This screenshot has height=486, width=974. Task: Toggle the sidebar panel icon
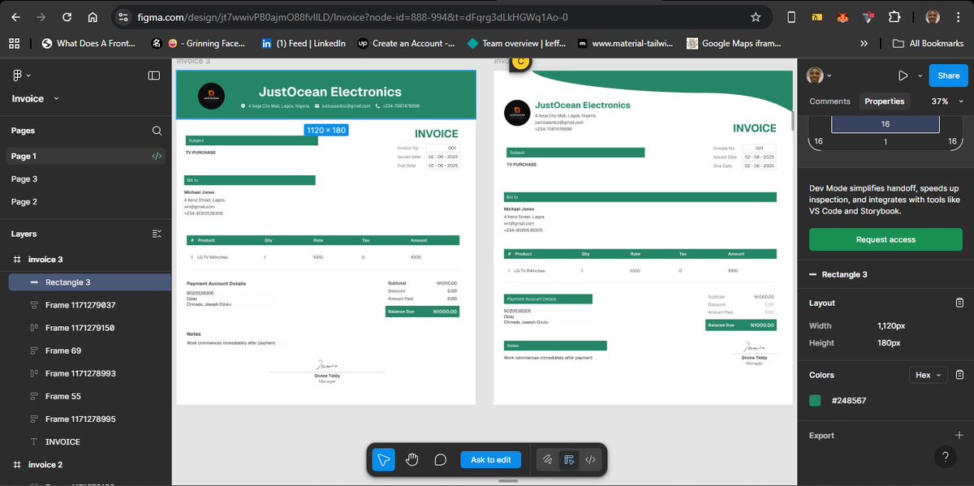click(154, 75)
